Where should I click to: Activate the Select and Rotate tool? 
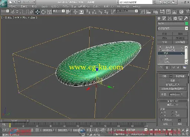coord(43,12)
